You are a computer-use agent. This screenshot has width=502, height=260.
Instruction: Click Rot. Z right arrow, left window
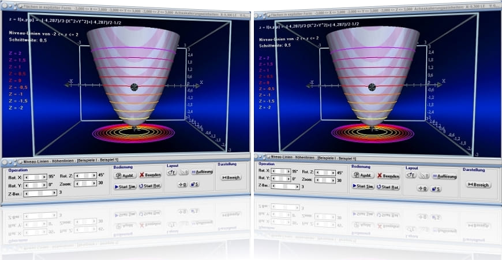[x=94, y=176]
